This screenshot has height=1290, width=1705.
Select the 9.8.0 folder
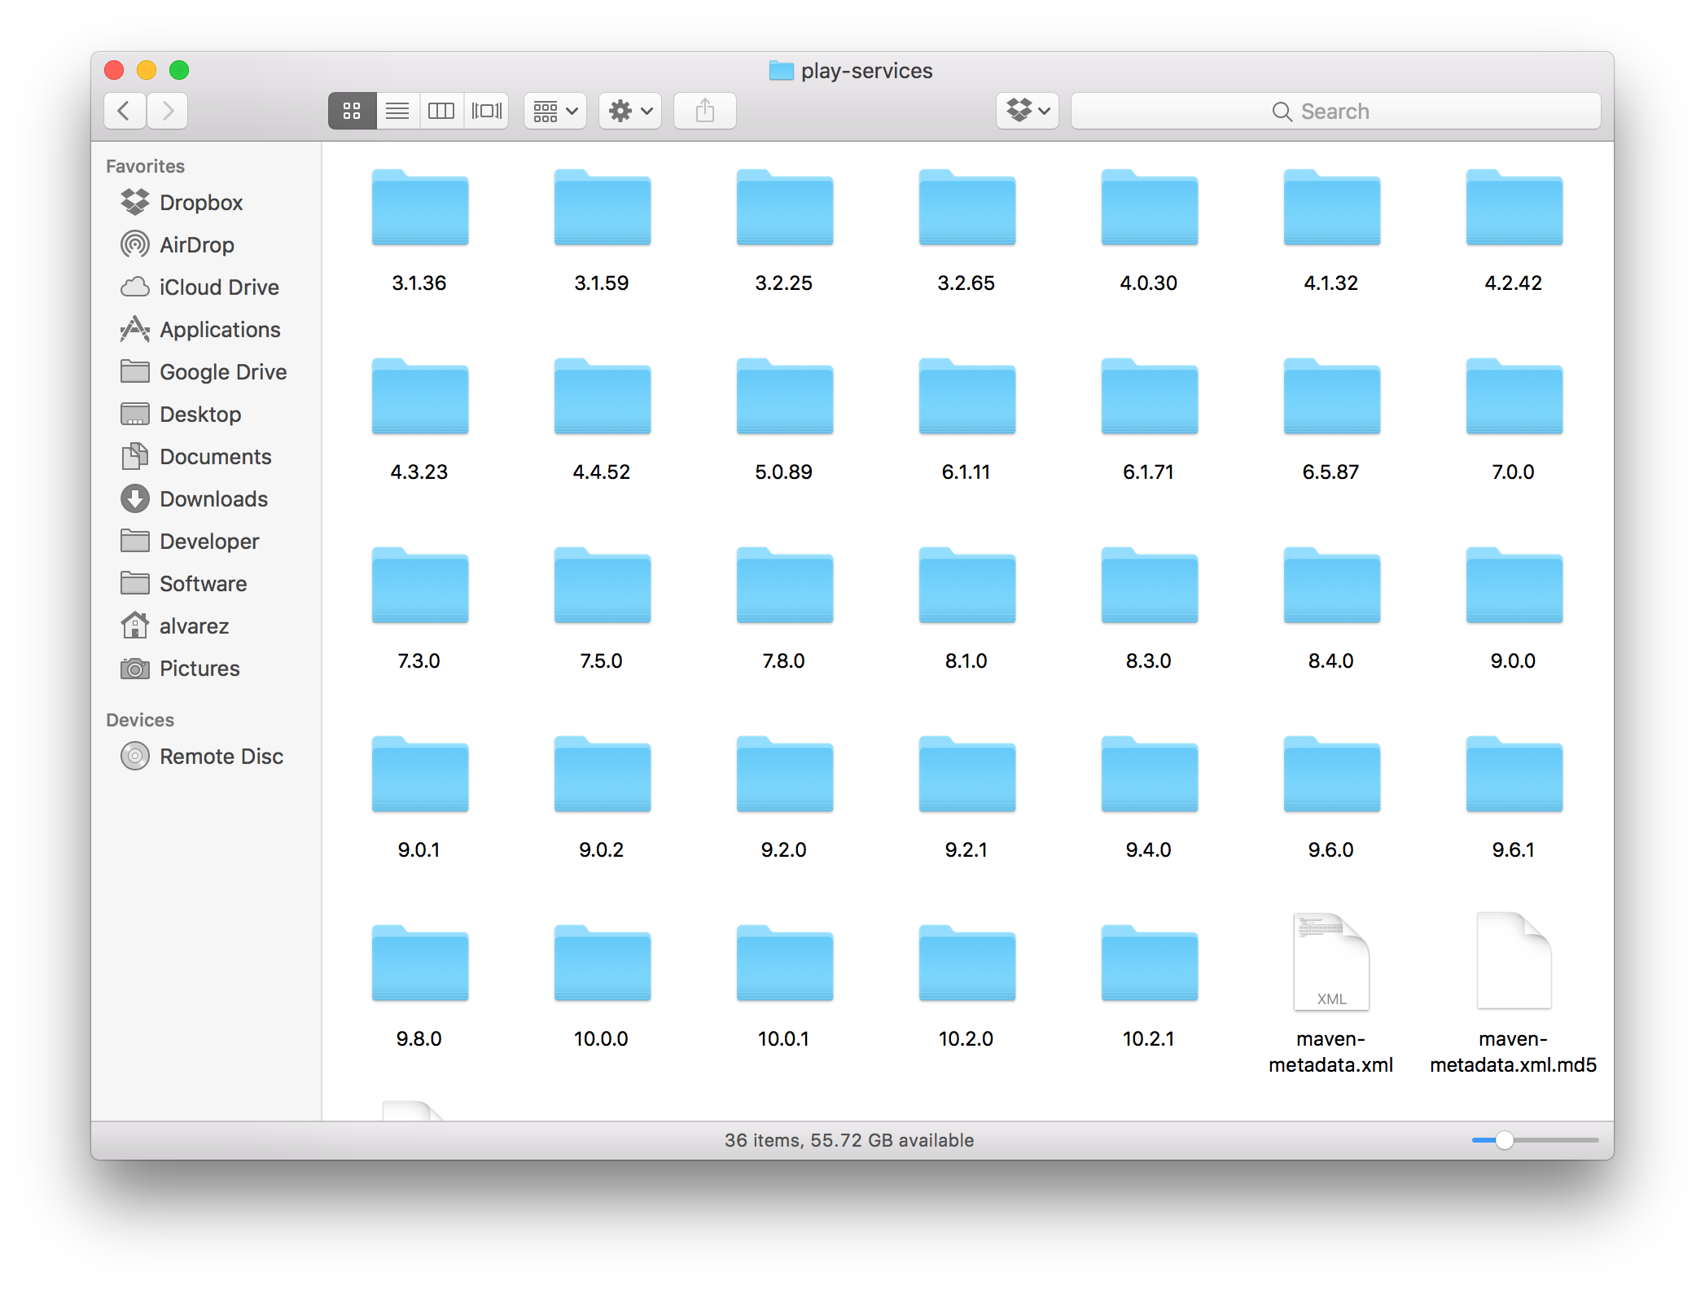tap(420, 963)
